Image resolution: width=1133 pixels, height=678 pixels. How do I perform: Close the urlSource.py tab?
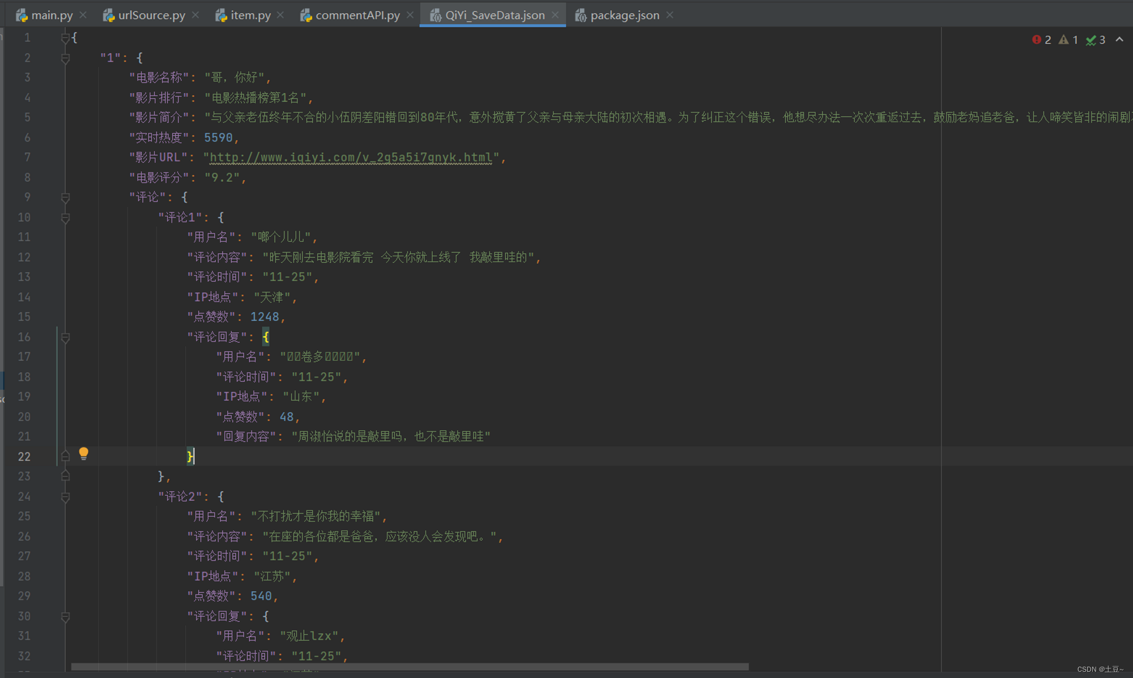pyautogui.click(x=195, y=15)
